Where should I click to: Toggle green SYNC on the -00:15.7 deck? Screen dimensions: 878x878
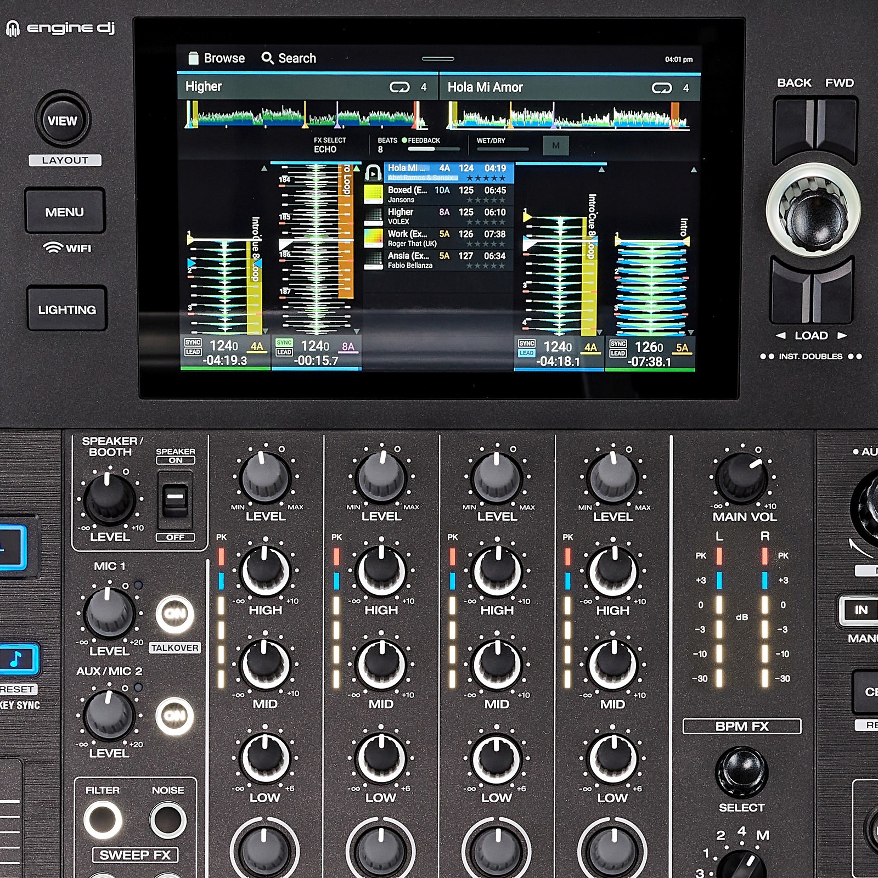point(284,342)
